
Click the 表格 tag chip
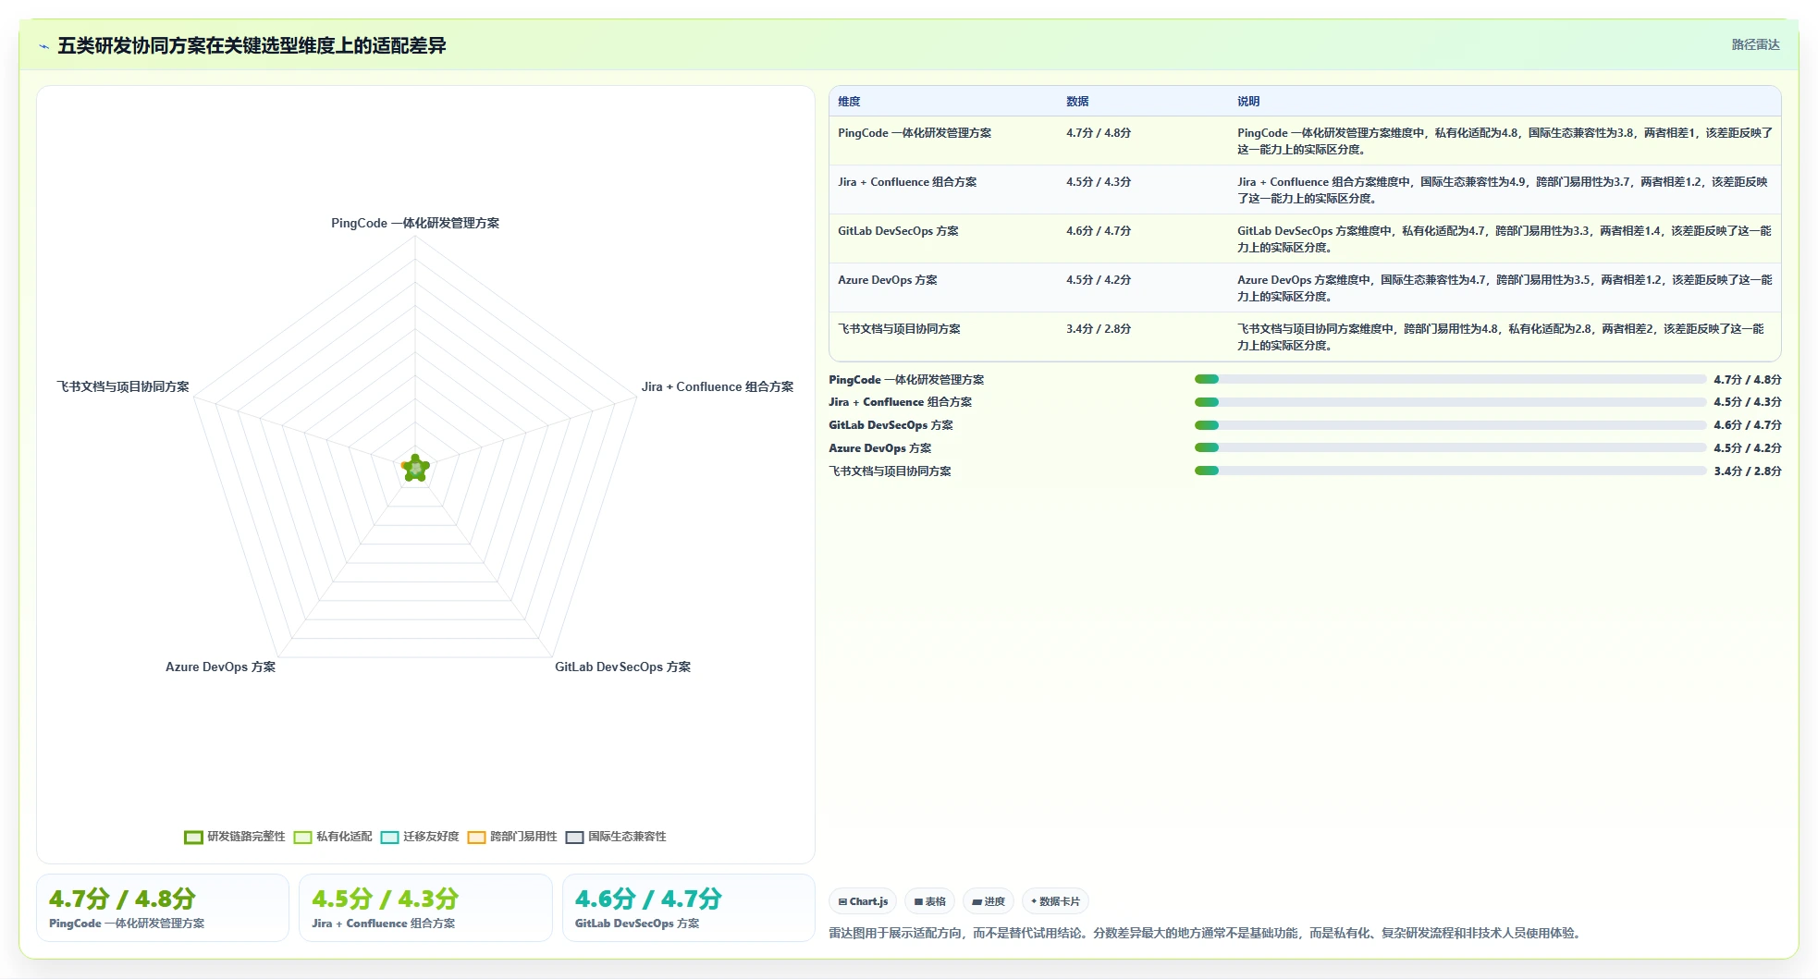(x=929, y=901)
